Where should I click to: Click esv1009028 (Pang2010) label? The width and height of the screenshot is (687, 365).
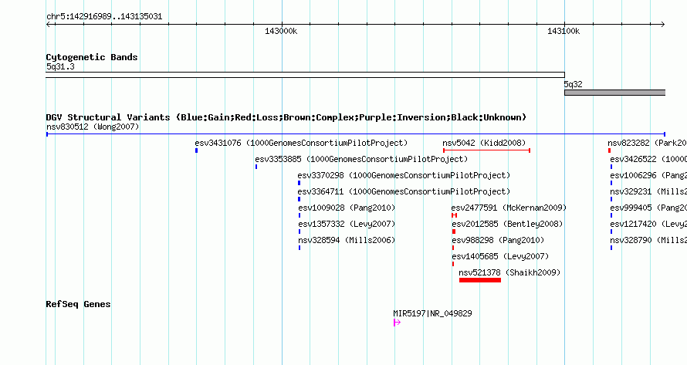click(347, 208)
